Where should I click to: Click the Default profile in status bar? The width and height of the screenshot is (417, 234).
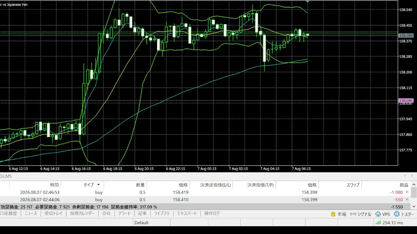tap(141, 223)
